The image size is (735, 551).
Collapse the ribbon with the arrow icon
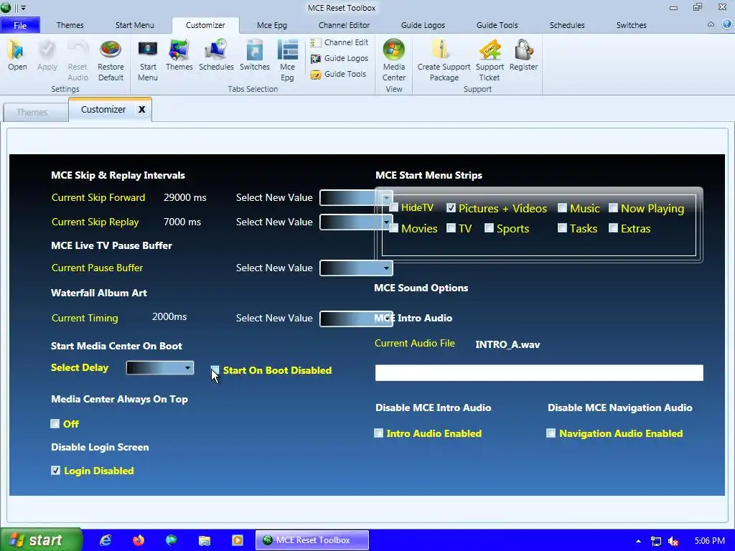[x=711, y=25]
